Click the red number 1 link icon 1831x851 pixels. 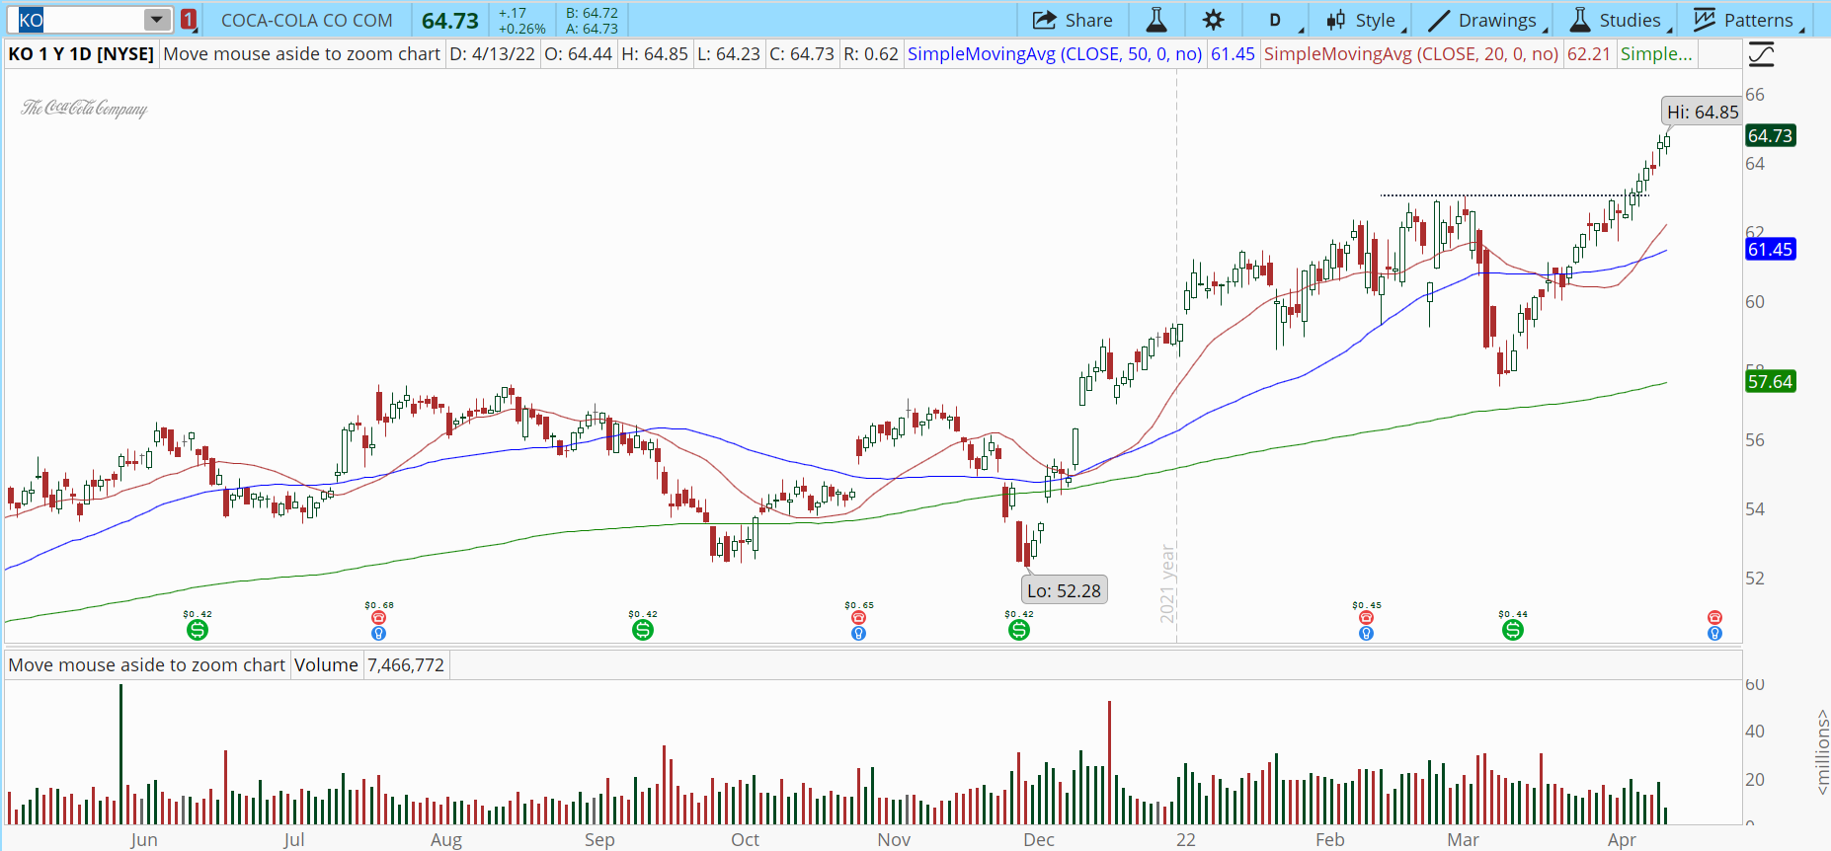(189, 20)
